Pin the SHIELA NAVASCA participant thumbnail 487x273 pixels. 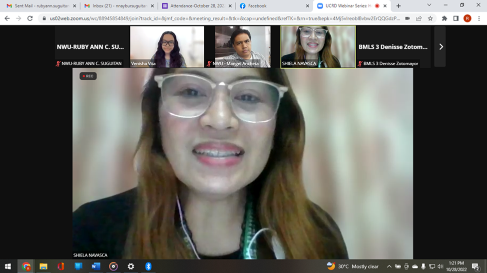[x=318, y=46]
